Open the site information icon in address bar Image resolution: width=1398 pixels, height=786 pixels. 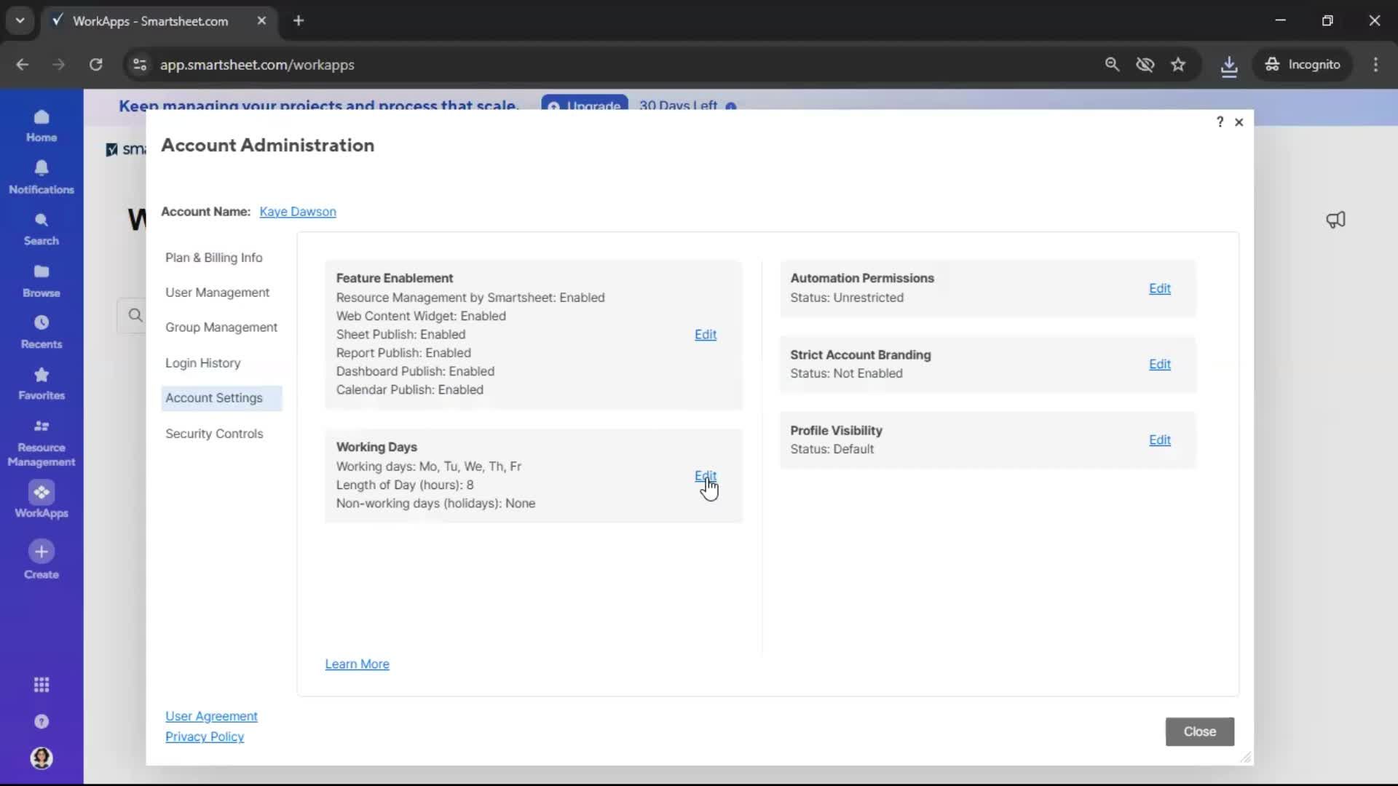click(x=139, y=64)
